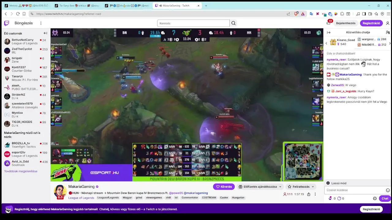Switch to the Mecsike TikTok tab
The height and width of the screenshot is (220, 392).
pyautogui.click(x=126, y=5)
